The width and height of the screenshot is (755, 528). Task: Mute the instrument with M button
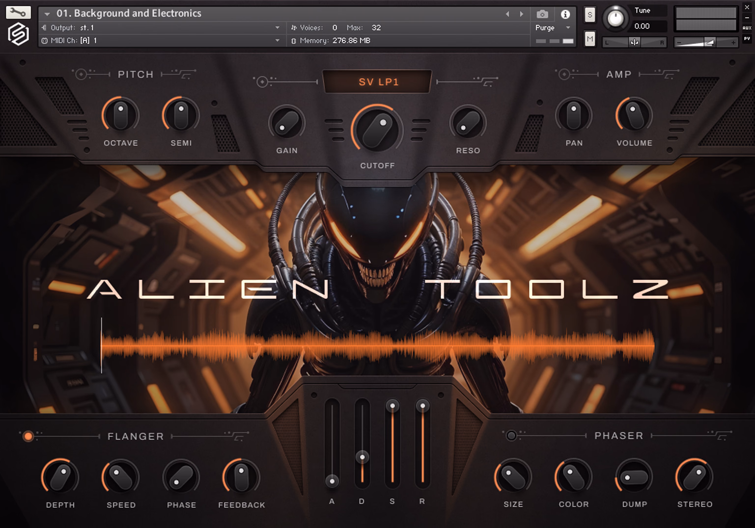590,39
